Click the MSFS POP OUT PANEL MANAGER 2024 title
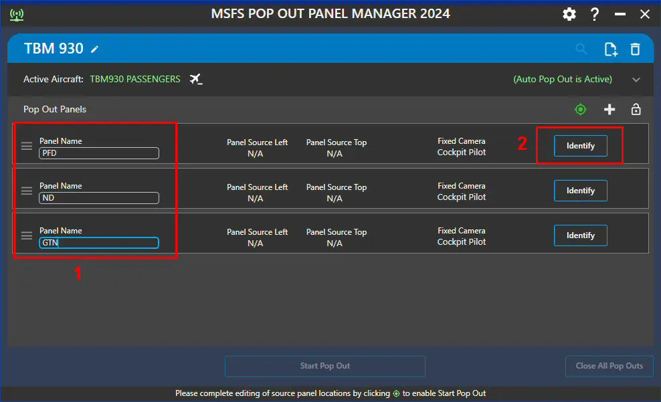The image size is (661, 402). [330, 14]
